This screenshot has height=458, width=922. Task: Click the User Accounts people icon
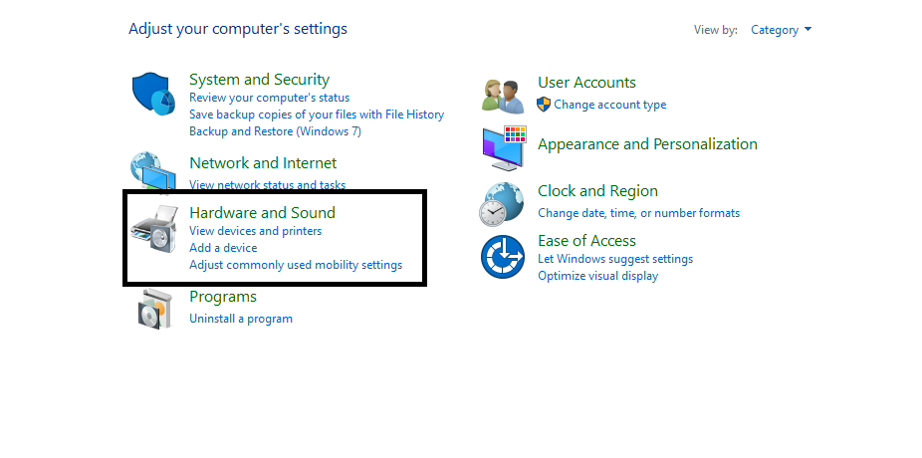(504, 97)
